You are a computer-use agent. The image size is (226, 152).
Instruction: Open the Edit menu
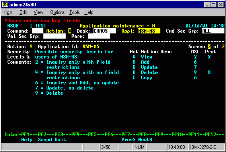23,12
